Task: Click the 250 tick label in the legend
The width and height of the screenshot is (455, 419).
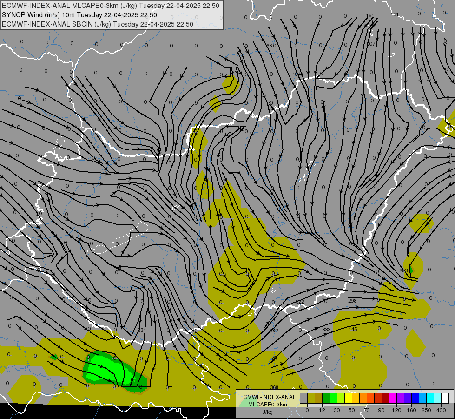Action: [x=426, y=410]
